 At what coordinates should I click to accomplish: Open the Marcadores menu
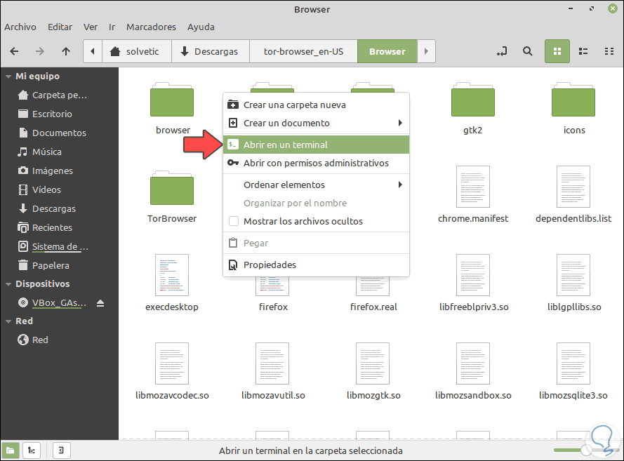(151, 27)
